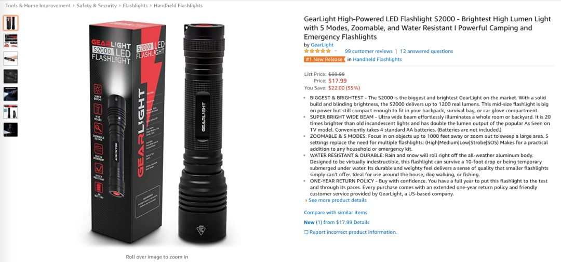
Task: Click the star rating icons
Action: (x=317, y=51)
